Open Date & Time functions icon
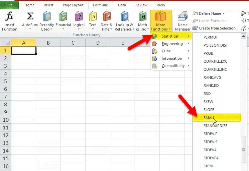249x171 pixels. click(x=107, y=16)
